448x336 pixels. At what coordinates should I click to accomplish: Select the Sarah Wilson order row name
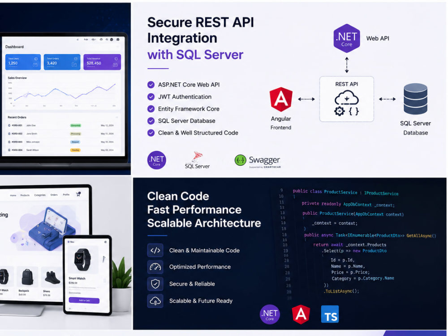tap(33, 150)
